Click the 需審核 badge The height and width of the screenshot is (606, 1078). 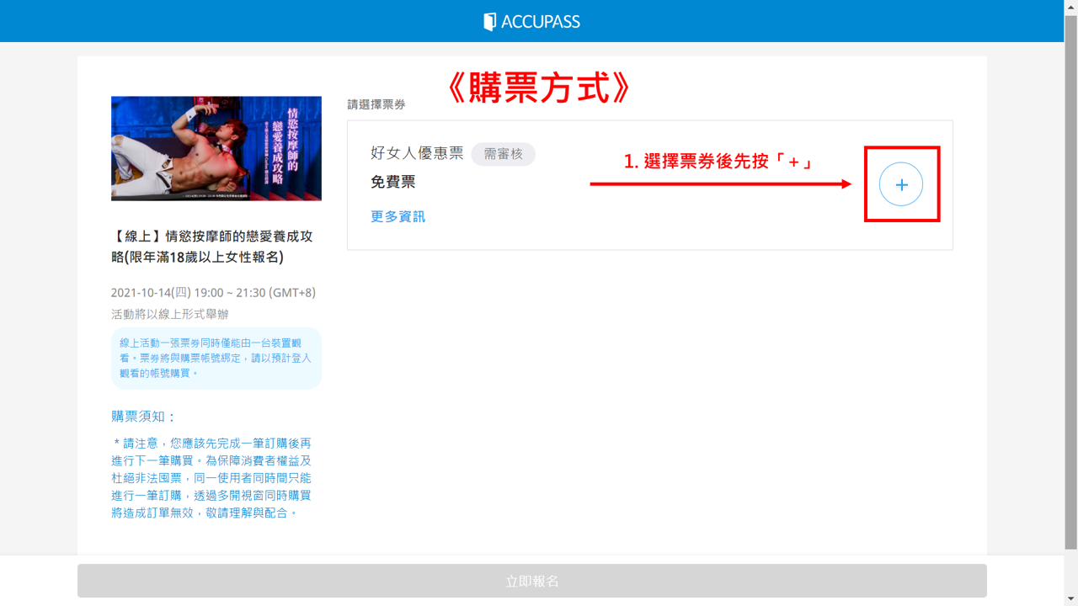503,154
